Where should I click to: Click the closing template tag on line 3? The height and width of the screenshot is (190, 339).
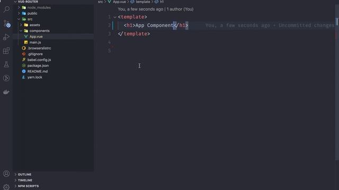[134, 34]
